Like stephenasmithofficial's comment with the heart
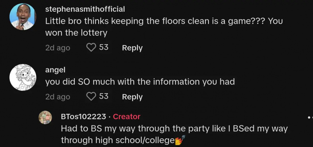The height and width of the screenshot is (147, 313). coord(91,48)
